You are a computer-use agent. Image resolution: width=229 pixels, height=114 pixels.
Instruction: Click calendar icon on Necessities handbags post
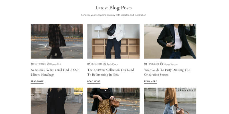click(32, 64)
